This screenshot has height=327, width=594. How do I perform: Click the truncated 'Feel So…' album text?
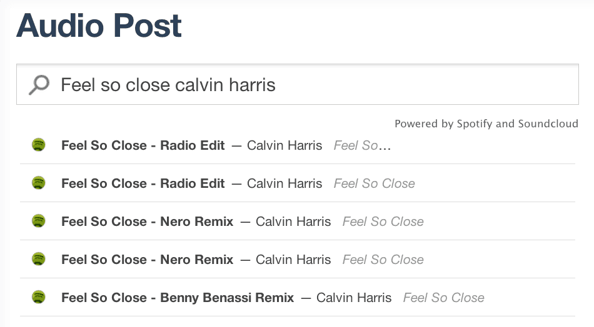(362, 145)
